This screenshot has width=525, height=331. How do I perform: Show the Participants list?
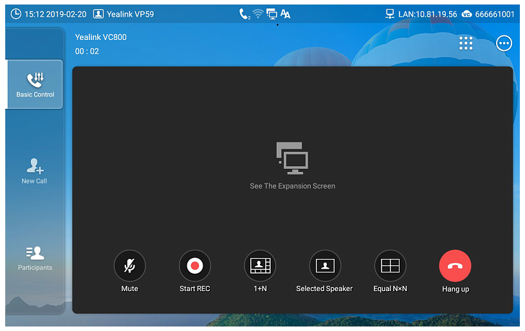[35, 258]
